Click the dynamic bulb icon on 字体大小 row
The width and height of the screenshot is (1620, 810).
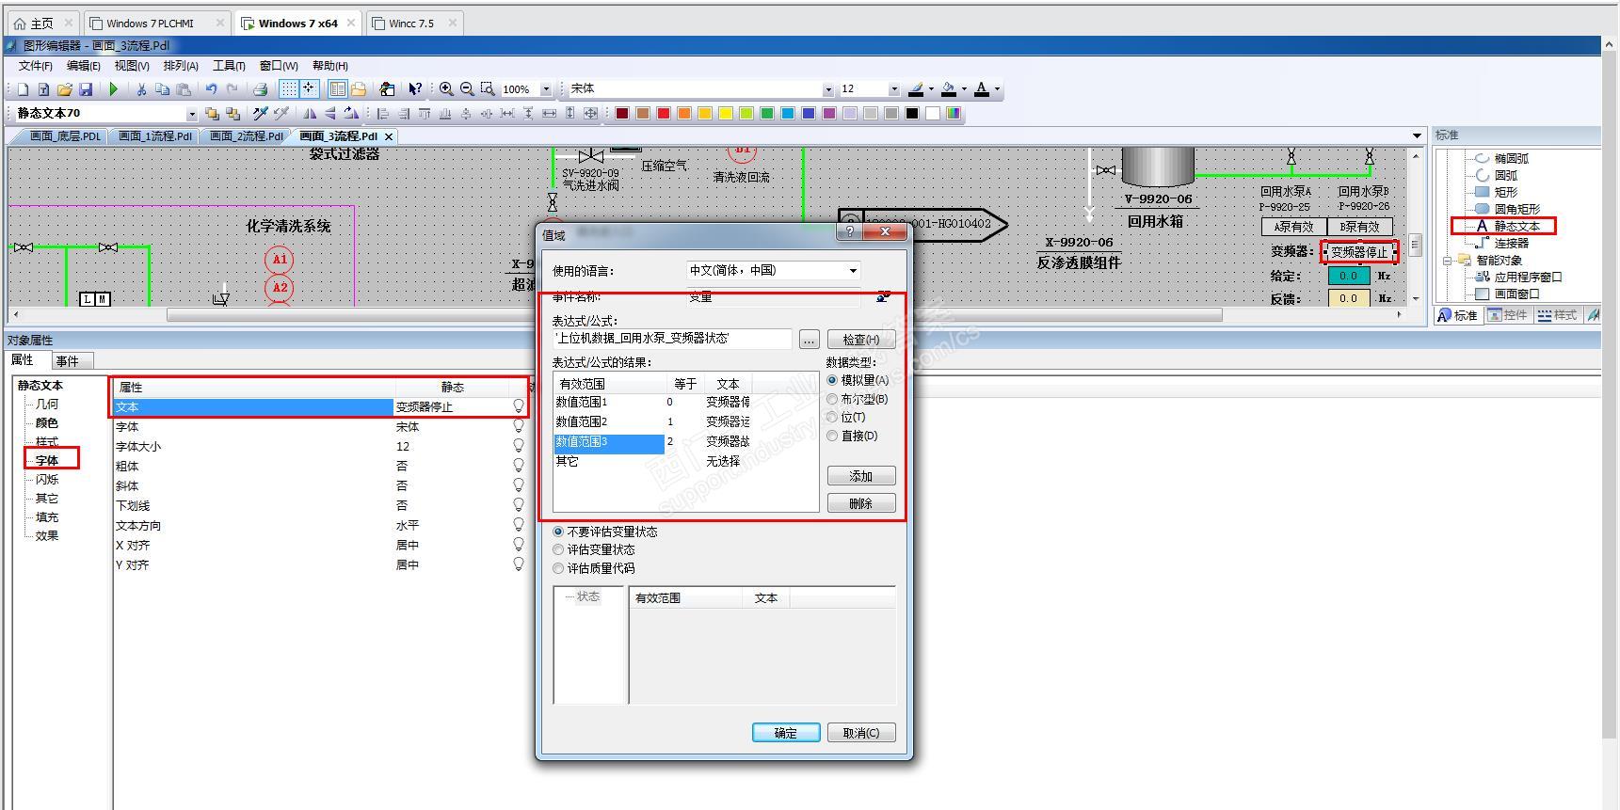pyautogui.click(x=518, y=446)
